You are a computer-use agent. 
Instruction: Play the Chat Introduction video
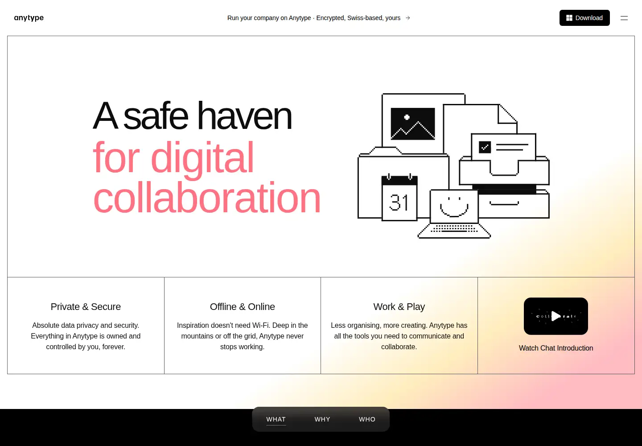pyautogui.click(x=556, y=316)
